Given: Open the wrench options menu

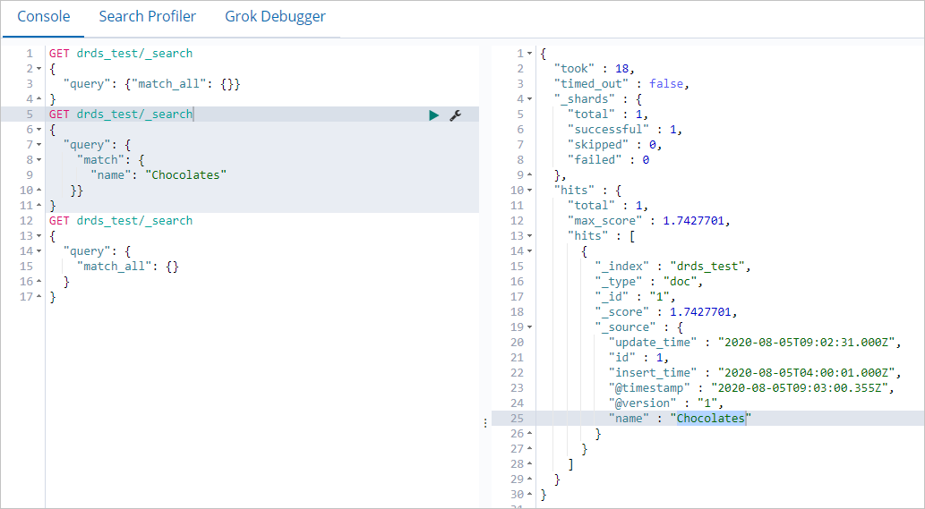Looking at the screenshot, I should tap(455, 115).
